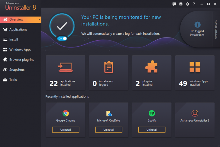220x147 pixels.
Task: Click the Spotify label
Action: tap(152, 120)
